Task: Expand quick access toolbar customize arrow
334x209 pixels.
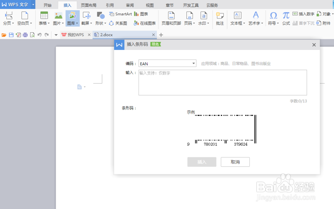Action: [56, 35]
